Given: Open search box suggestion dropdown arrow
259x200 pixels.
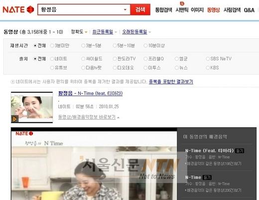Looking at the screenshot, I should (125, 9).
